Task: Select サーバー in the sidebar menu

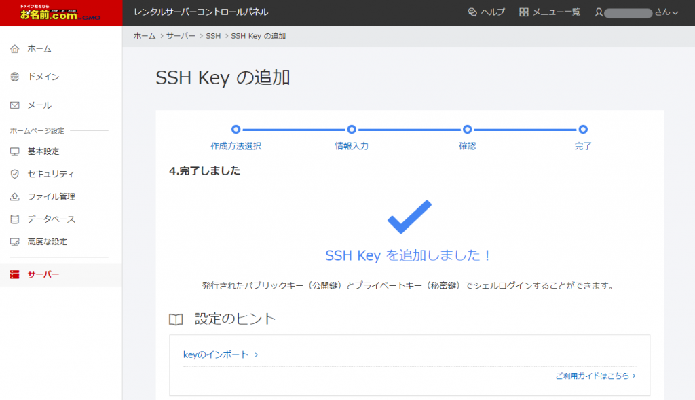Action: (x=43, y=274)
